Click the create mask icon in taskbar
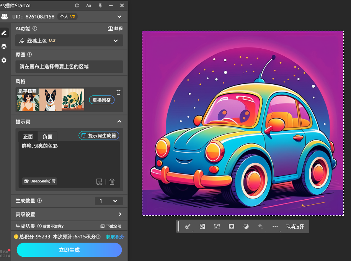Screen dimensions: 351x261 pyautogui.click(x=231, y=227)
